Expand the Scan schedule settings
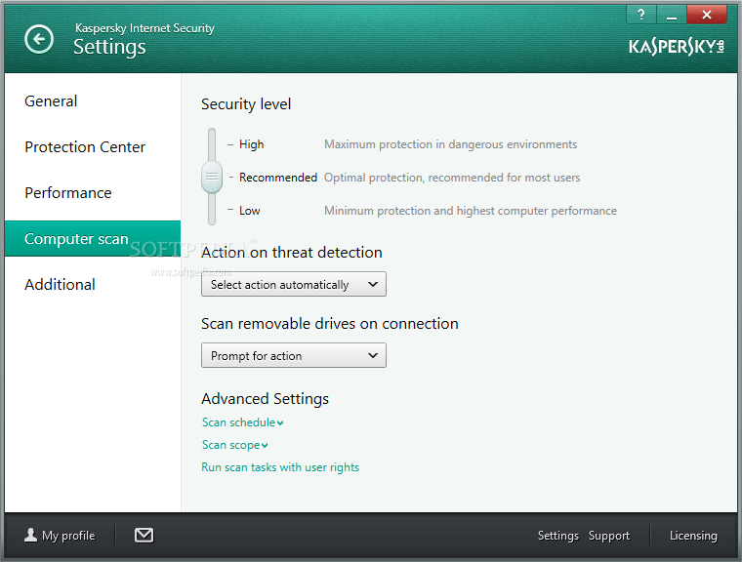Screen dimensions: 742x562 (x=243, y=422)
